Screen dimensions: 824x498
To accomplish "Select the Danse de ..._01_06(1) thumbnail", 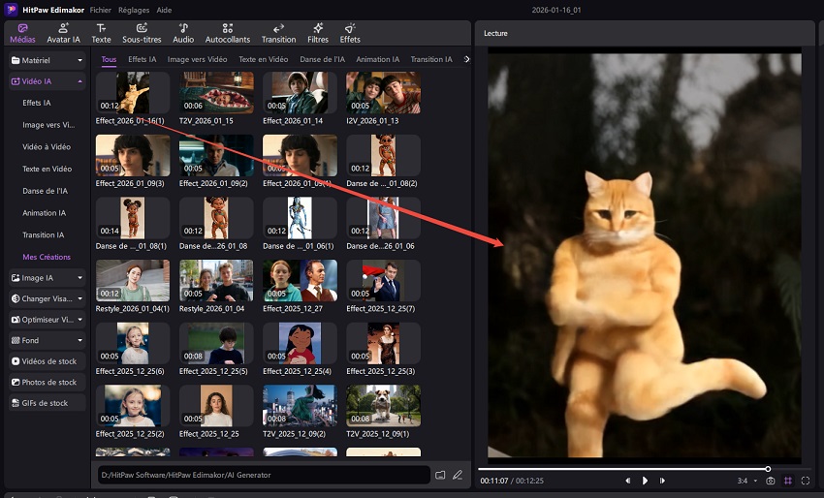I will point(300,218).
